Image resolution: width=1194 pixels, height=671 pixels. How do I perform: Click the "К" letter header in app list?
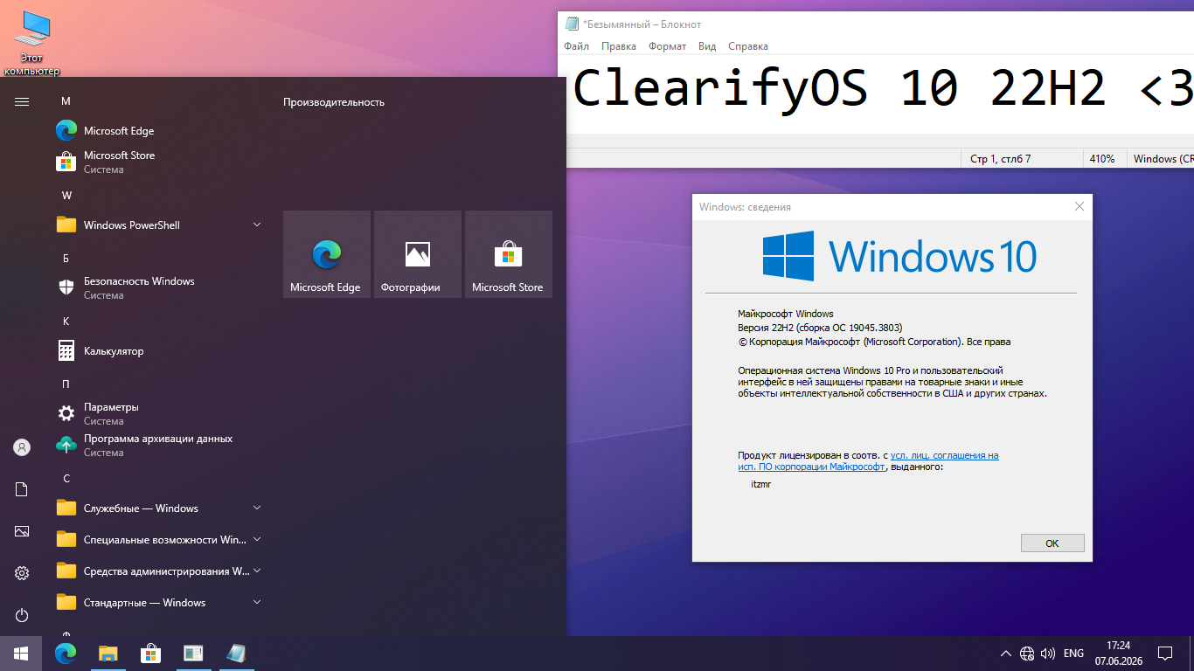(x=66, y=322)
